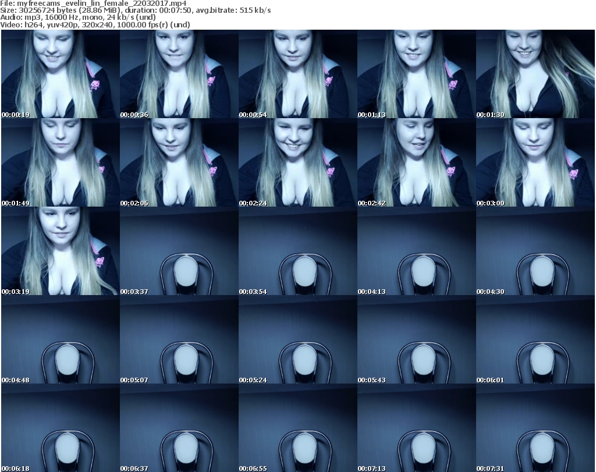Select the frame stamped 00:00:36
596x472 pixels.
(179, 74)
